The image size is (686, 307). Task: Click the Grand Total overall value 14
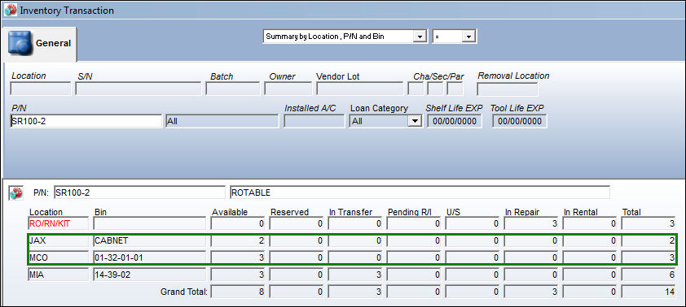649,292
